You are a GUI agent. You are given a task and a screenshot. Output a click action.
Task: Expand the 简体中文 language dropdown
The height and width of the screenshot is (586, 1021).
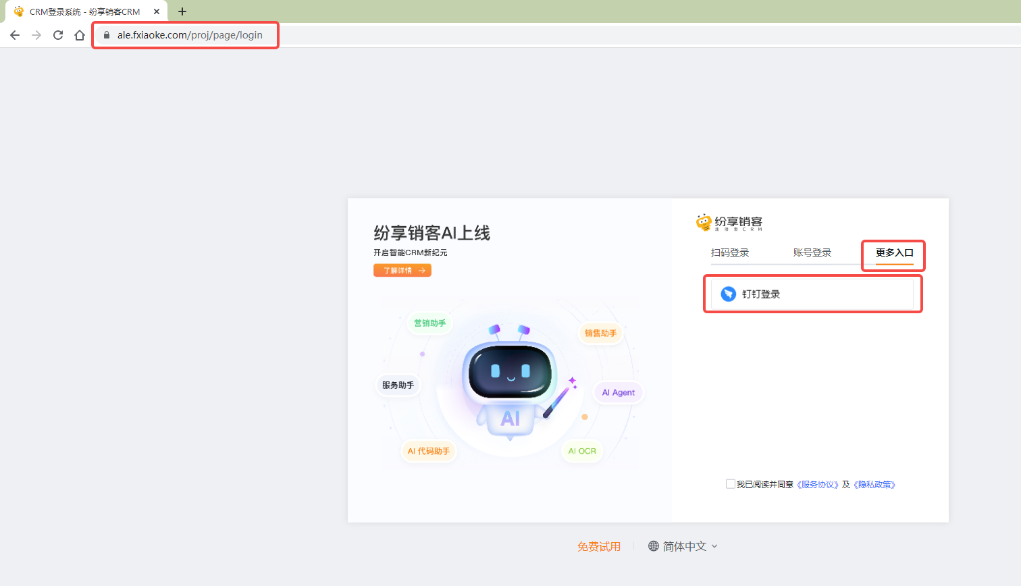click(683, 546)
